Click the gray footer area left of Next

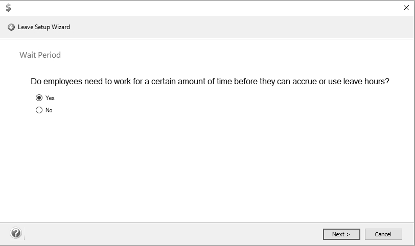pyautogui.click(x=172, y=234)
